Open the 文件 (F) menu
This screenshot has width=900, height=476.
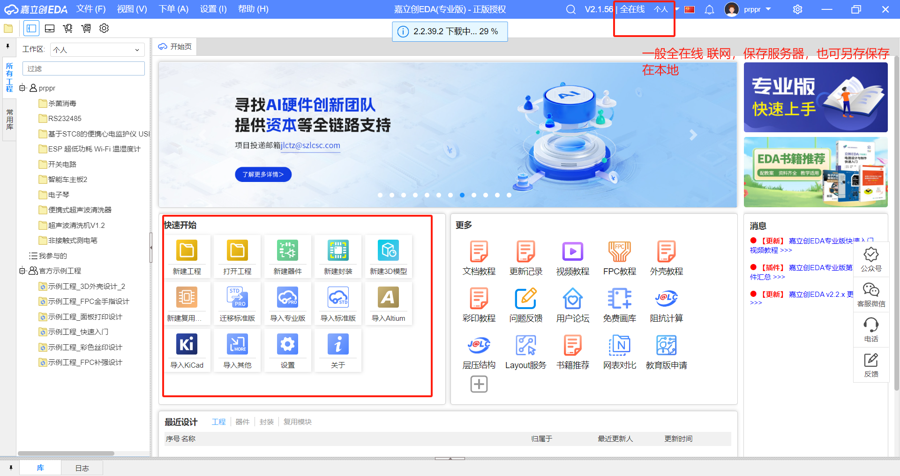click(91, 9)
